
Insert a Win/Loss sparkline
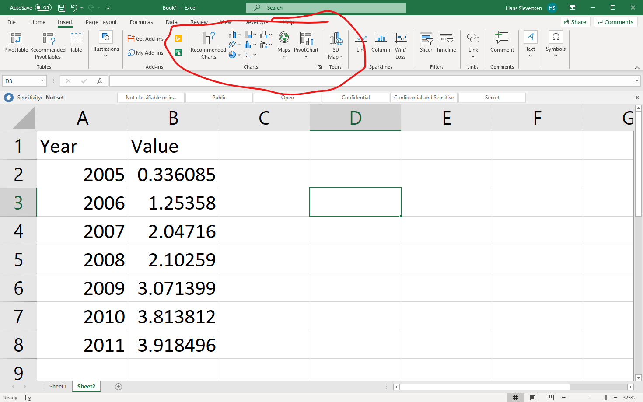pos(400,45)
